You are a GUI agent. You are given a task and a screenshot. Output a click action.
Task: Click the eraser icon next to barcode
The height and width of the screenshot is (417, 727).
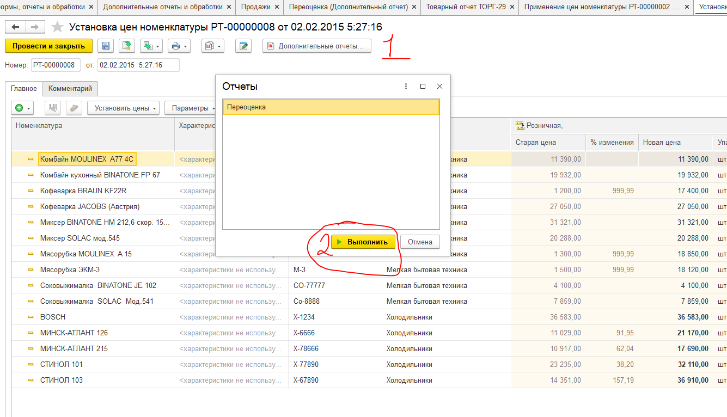(x=74, y=108)
